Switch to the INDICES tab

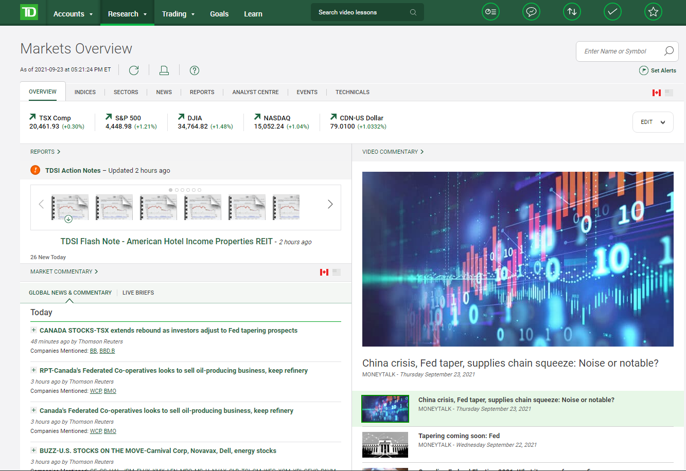[85, 92]
